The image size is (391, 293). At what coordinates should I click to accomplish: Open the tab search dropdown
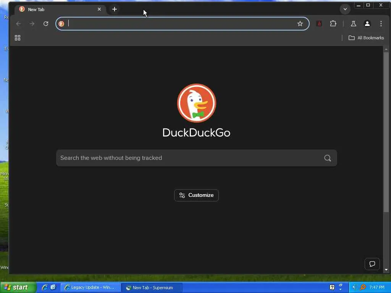click(x=345, y=9)
